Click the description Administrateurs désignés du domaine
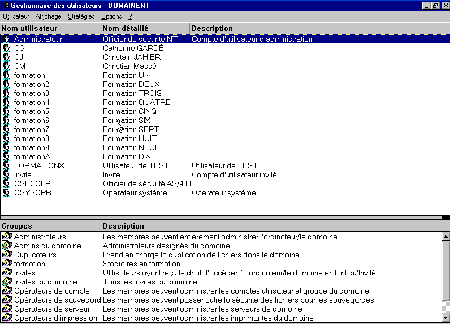Viewport: 450px width, 324px height. (x=166, y=246)
